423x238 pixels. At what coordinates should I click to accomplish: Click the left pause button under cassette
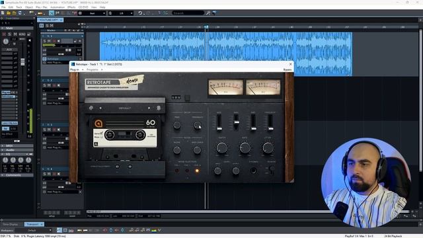click(118, 167)
